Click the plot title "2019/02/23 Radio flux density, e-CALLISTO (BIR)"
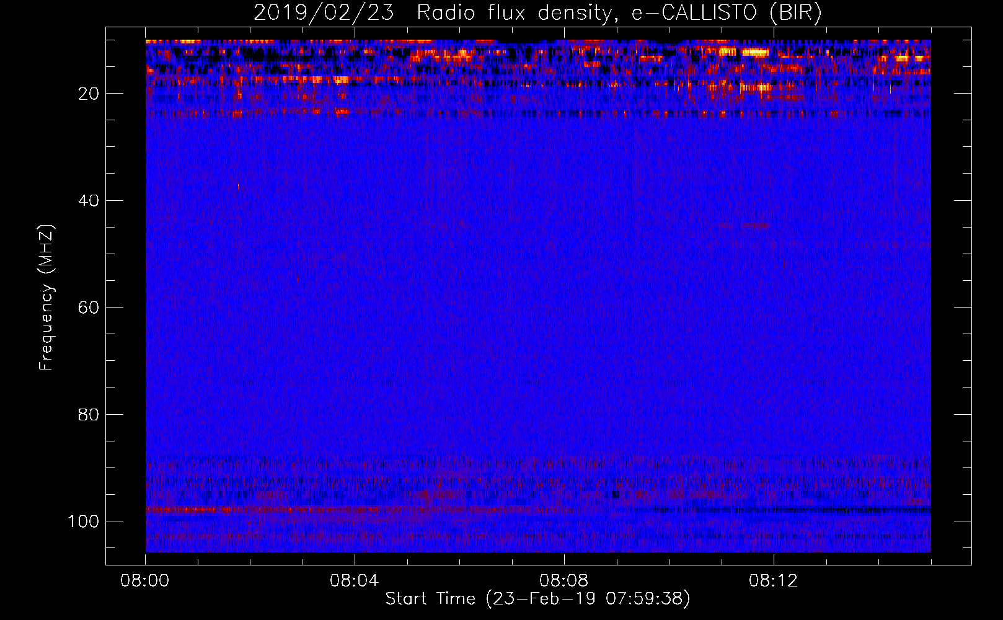This screenshot has height=620, width=1003. coord(537,13)
